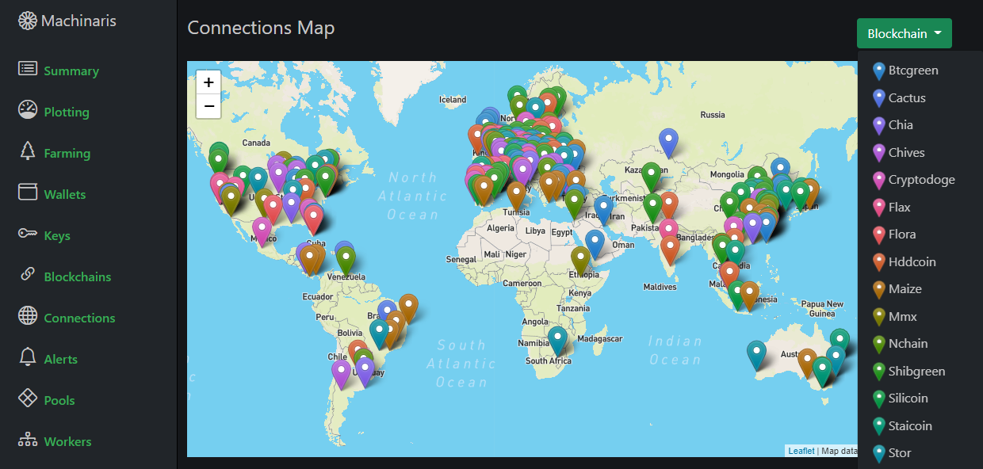Screen dimensions: 983x469
Task: Go to the Plotting page
Action: [x=67, y=112]
